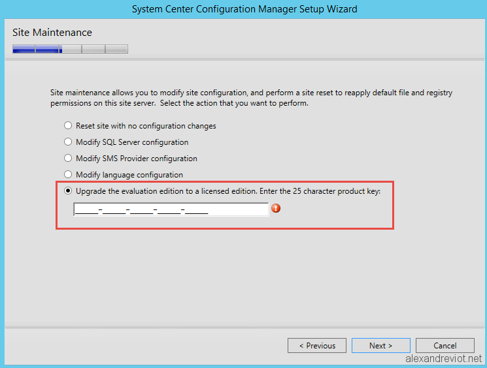Click the partially filled third progress segment
The width and height of the screenshot is (487, 368).
click(x=70, y=49)
